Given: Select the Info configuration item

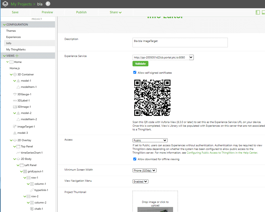Looking at the screenshot, I should point(30,43).
